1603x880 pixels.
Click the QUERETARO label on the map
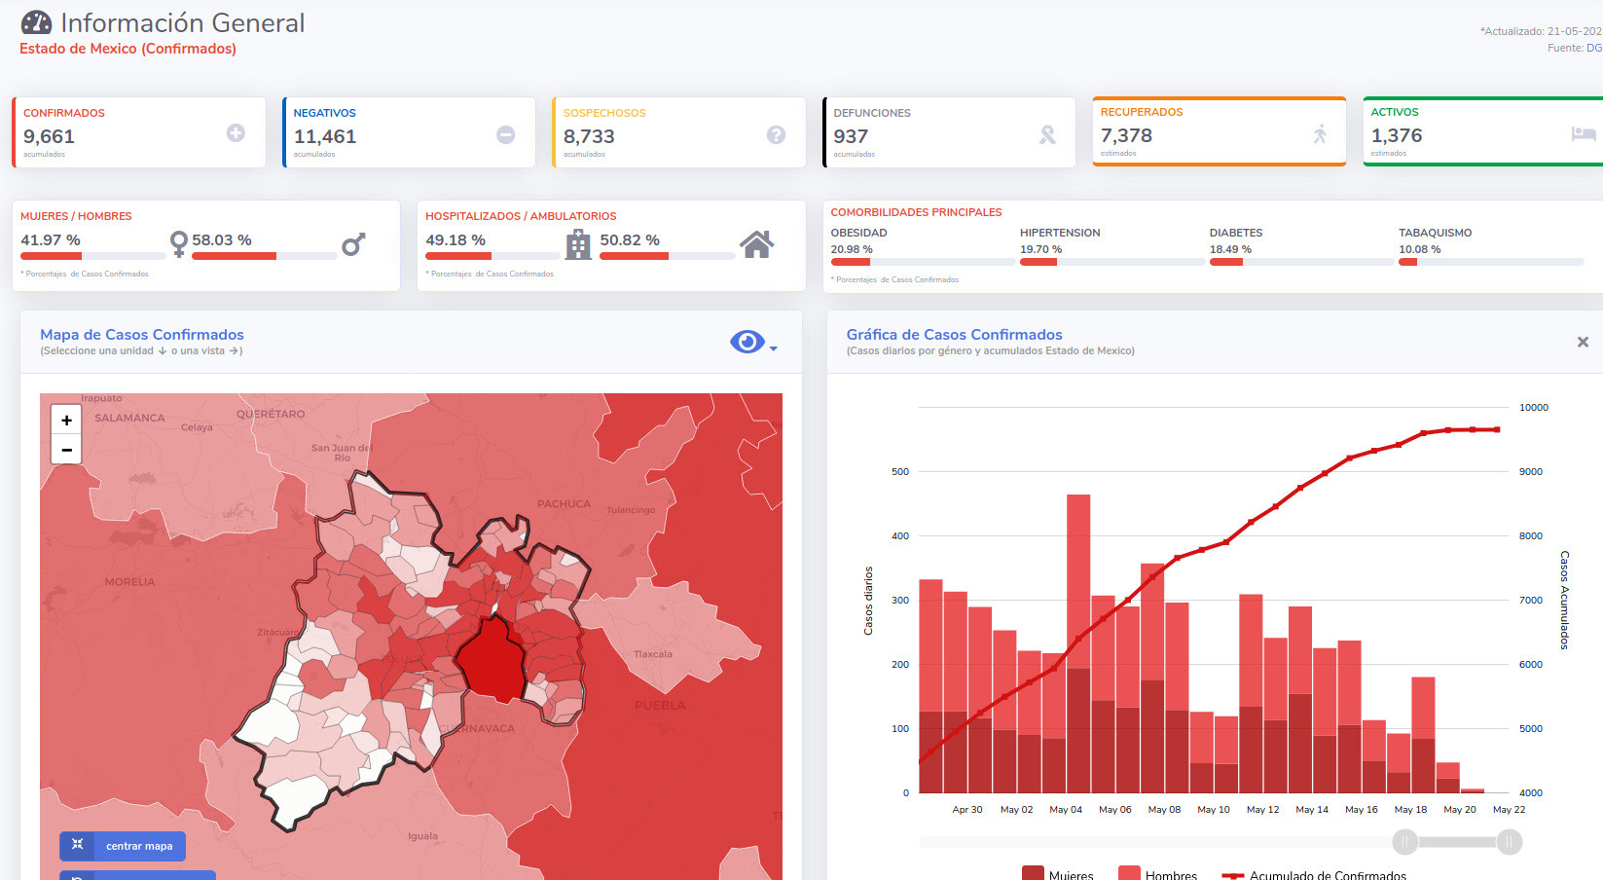coord(271,414)
